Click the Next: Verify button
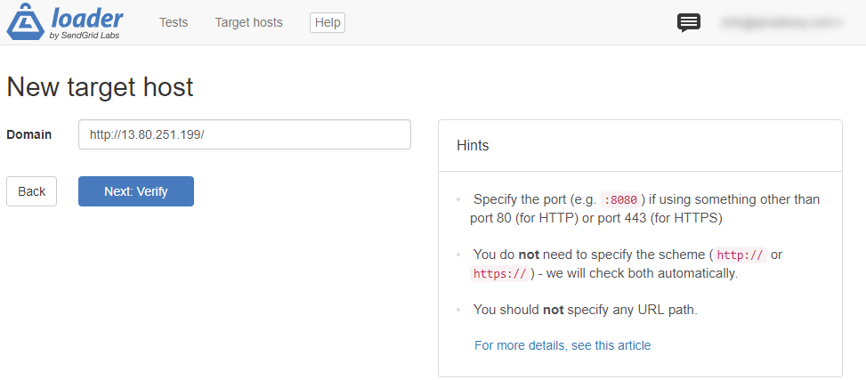The image size is (866, 380). point(136,191)
